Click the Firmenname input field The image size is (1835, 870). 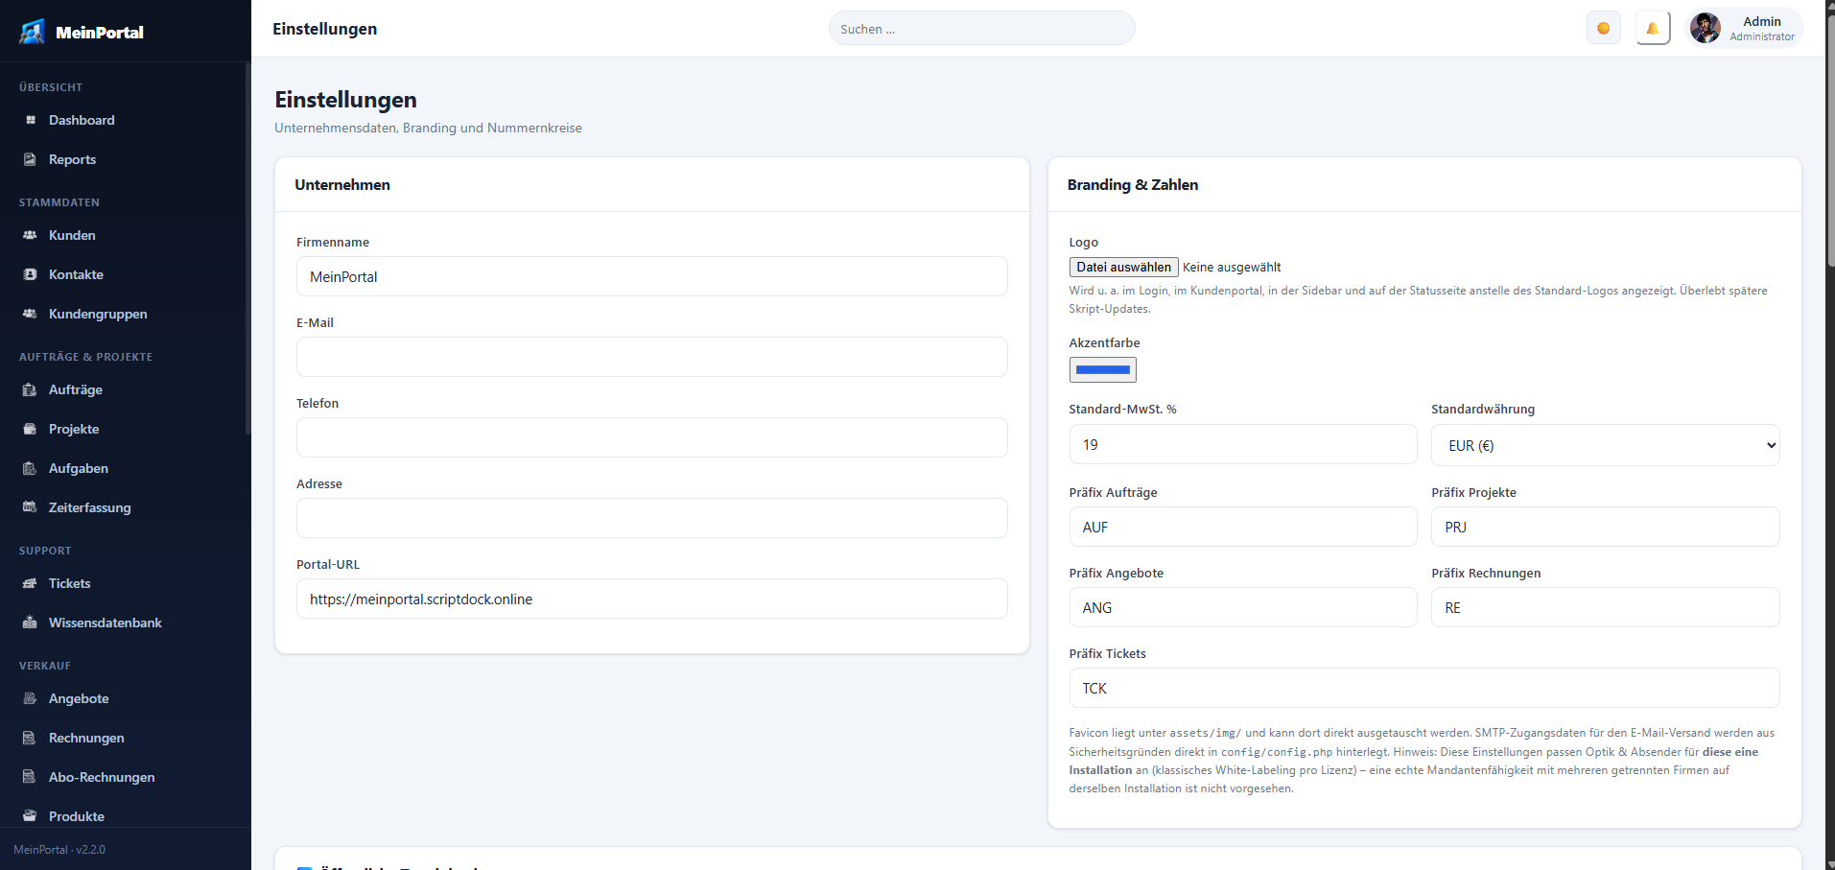pos(651,276)
